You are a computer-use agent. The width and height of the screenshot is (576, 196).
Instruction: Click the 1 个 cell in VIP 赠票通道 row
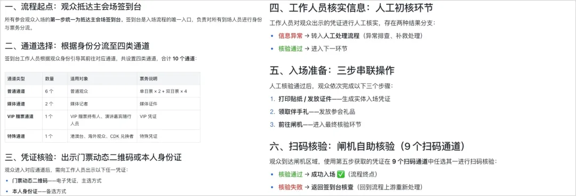coord(49,116)
